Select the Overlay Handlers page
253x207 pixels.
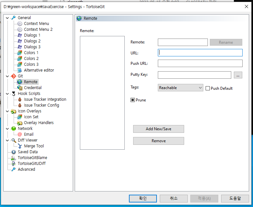coord(39,123)
